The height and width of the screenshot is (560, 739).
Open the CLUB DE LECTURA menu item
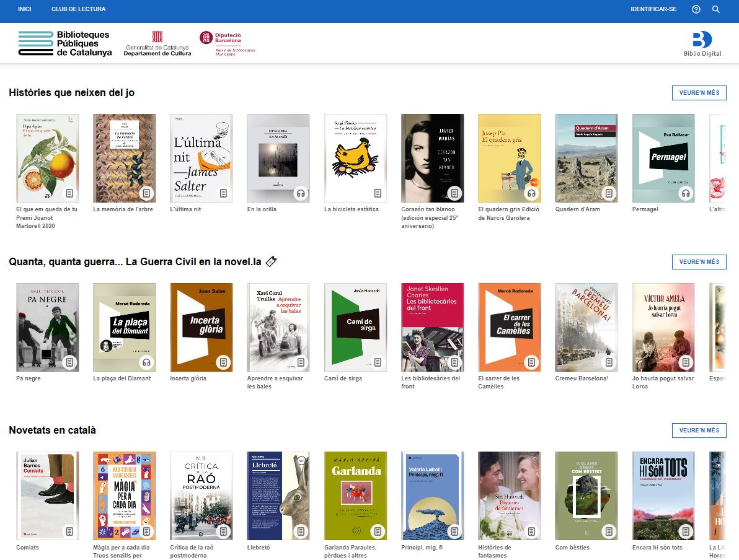point(79,9)
